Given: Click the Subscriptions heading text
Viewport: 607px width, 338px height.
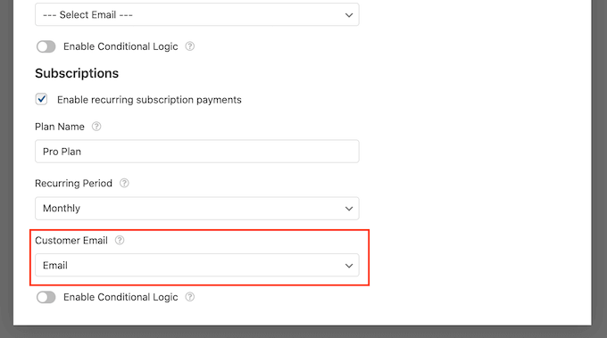Looking at the screenshot, I should point(77,73).
